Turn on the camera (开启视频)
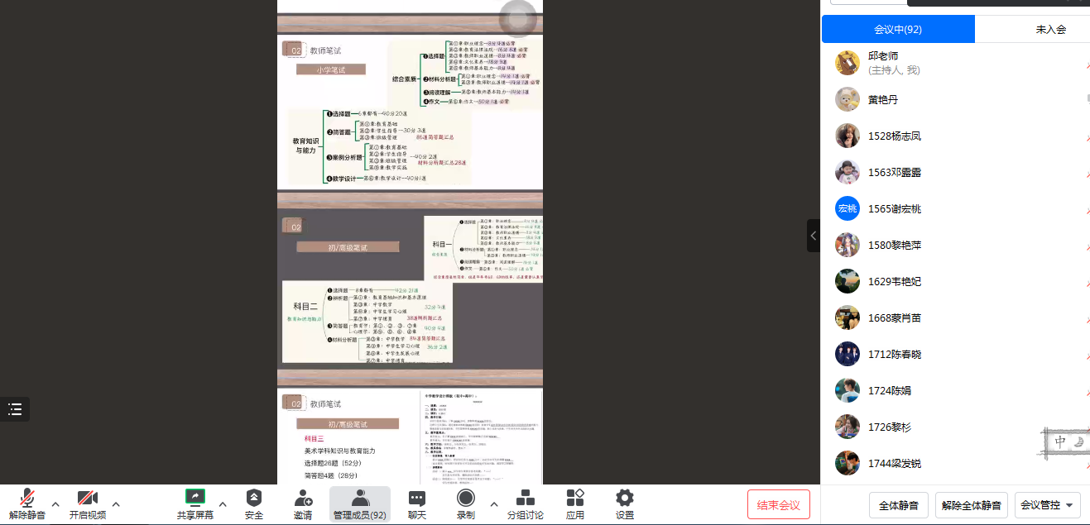Viewport: 1090px width, 525px height. pyautogui.click(x=88, y=498)
